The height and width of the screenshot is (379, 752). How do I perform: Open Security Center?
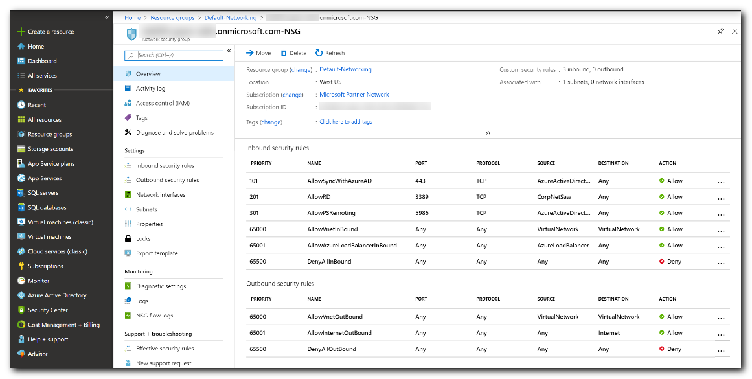pyautogui.click(x=48, y=310)
